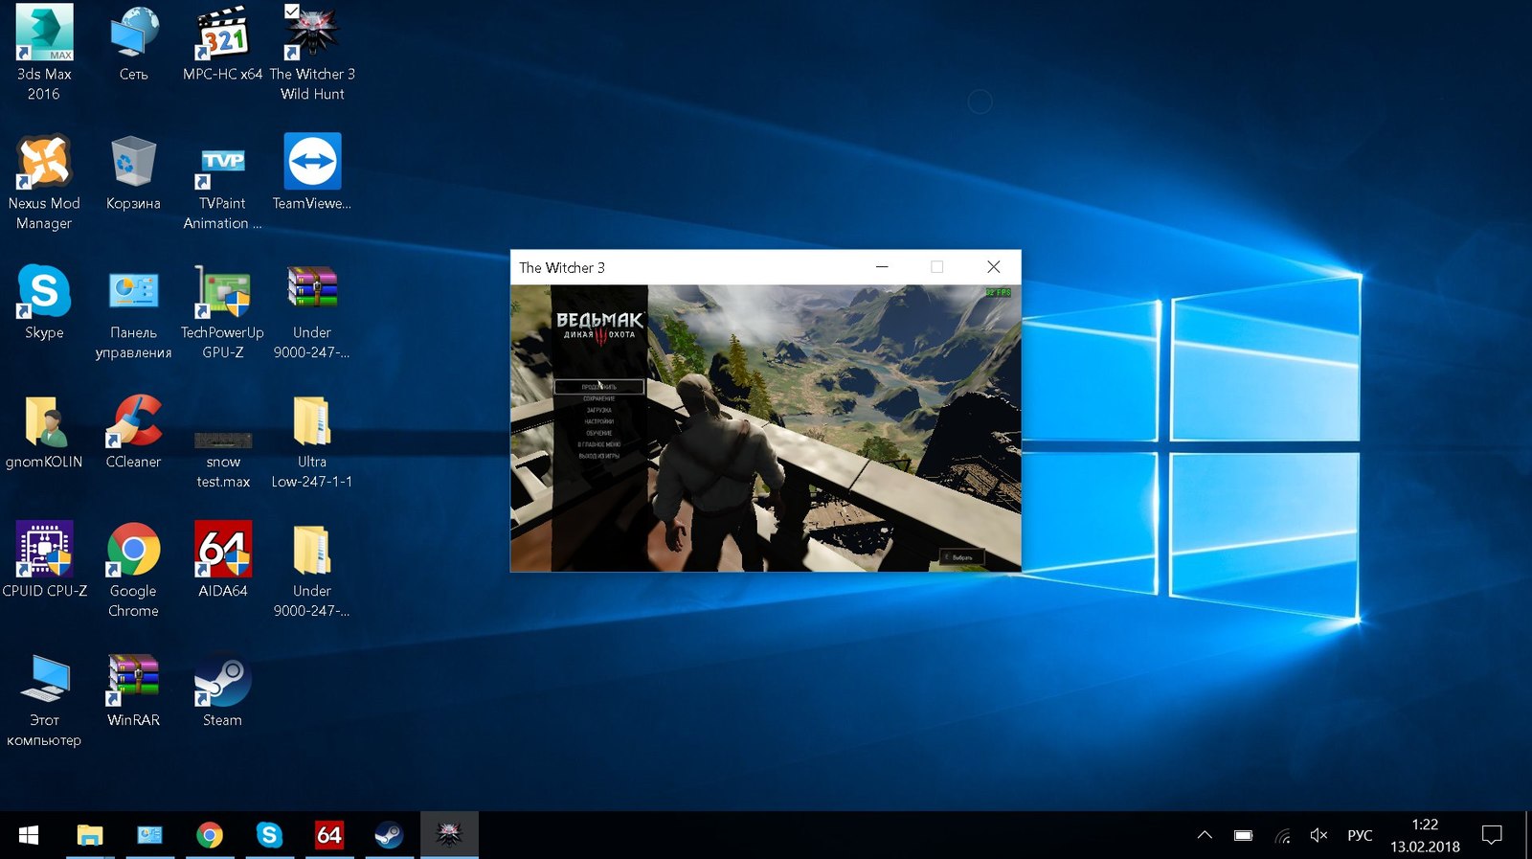
Task: Launch the CPUID CPU-Z desktop shortcut
Action: pyautogui.click(x=44, y=560)
